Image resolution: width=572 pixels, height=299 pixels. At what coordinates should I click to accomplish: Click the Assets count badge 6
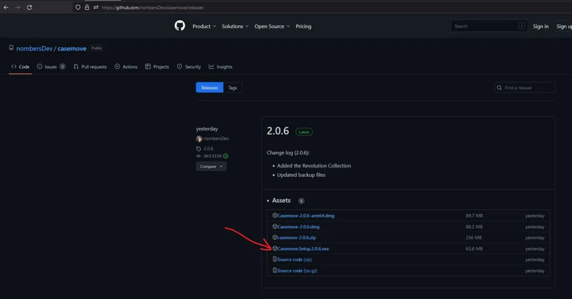tap(301, 201)
